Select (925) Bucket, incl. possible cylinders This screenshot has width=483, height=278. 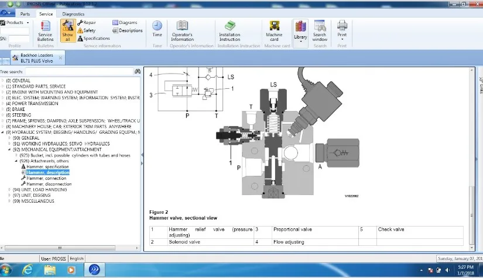75,155
